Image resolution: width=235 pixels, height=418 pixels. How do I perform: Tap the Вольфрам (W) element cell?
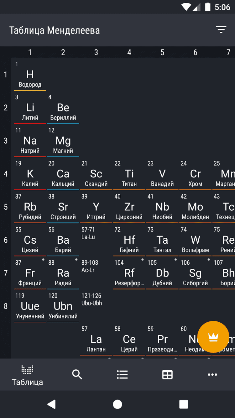195,241
